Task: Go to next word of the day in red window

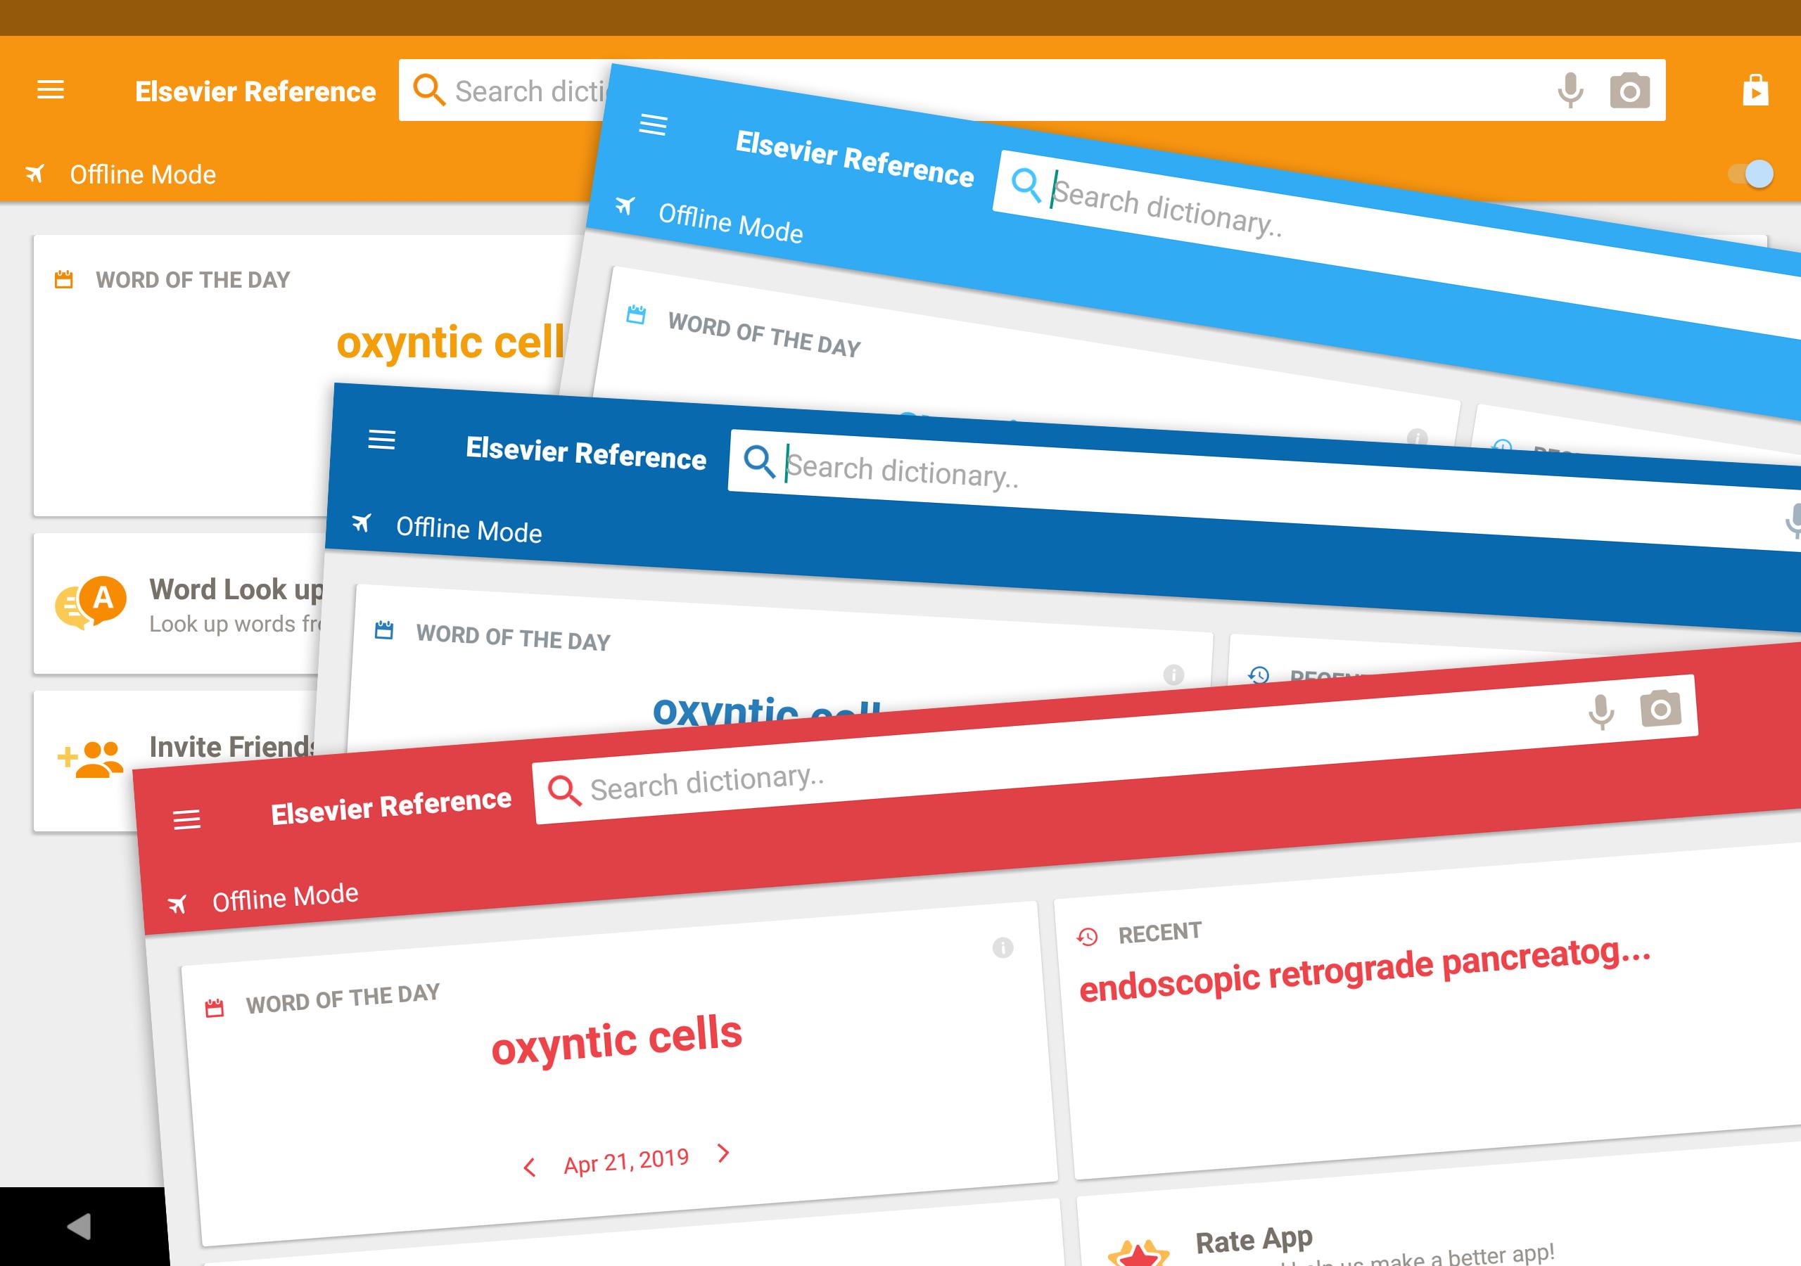Action: coord(723,1153)
